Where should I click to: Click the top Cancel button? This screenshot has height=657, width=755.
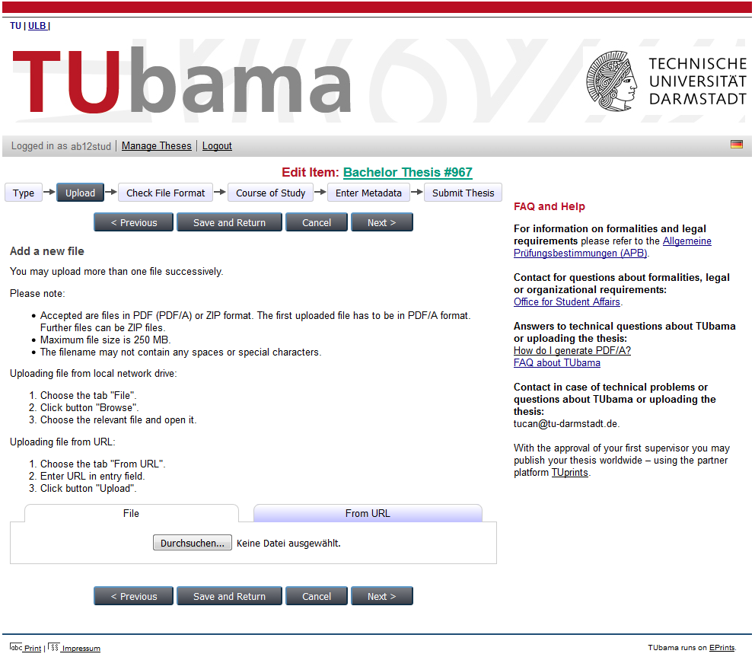(x=317, y=222)
